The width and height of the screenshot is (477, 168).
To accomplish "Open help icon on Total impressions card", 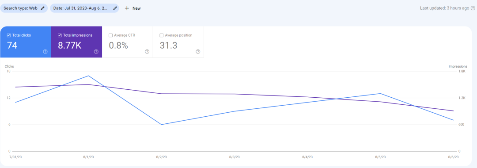I will 96,52.
